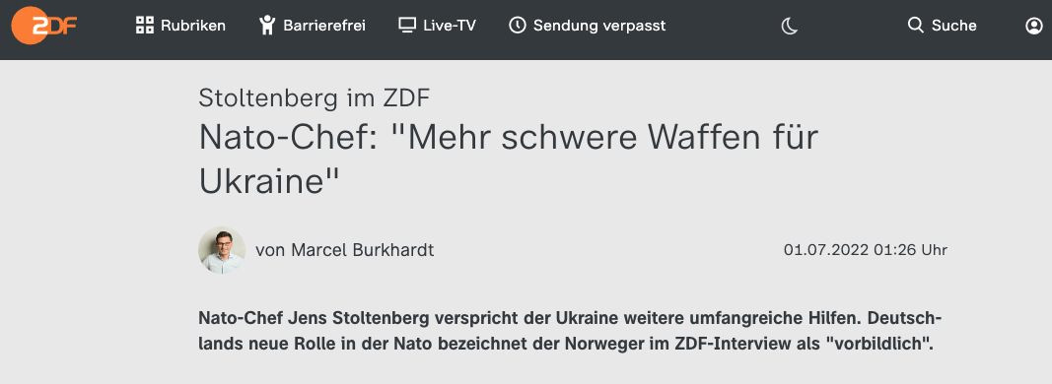1052x384 pixels.
Task: Click Marcel Burkhardt's author photo
Action: [222, 250]
